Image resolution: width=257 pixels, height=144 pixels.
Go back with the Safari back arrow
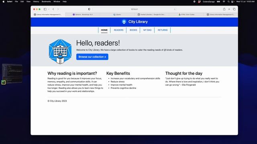[x=53, y=9]
